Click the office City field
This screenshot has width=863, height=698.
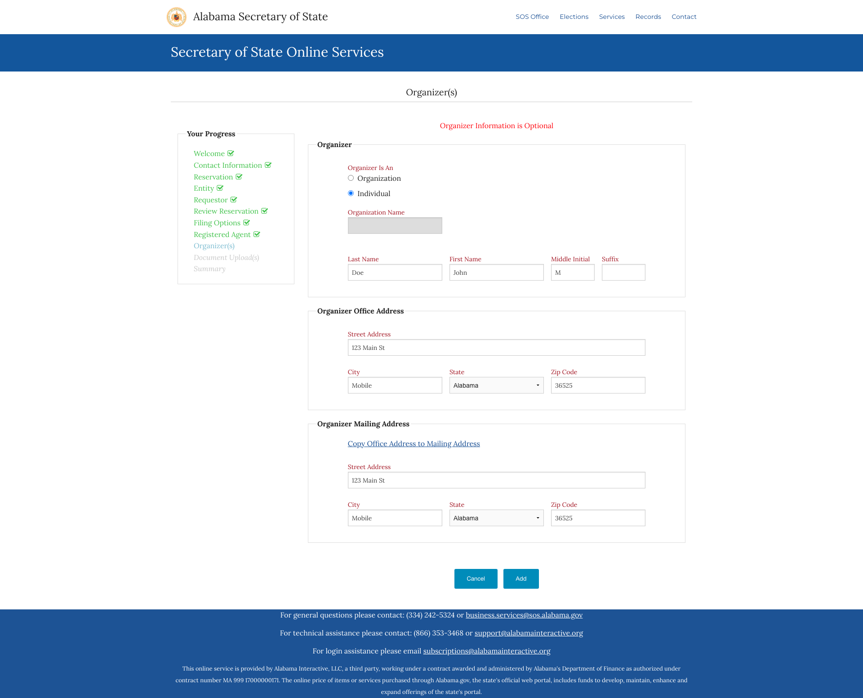point(395,385)
